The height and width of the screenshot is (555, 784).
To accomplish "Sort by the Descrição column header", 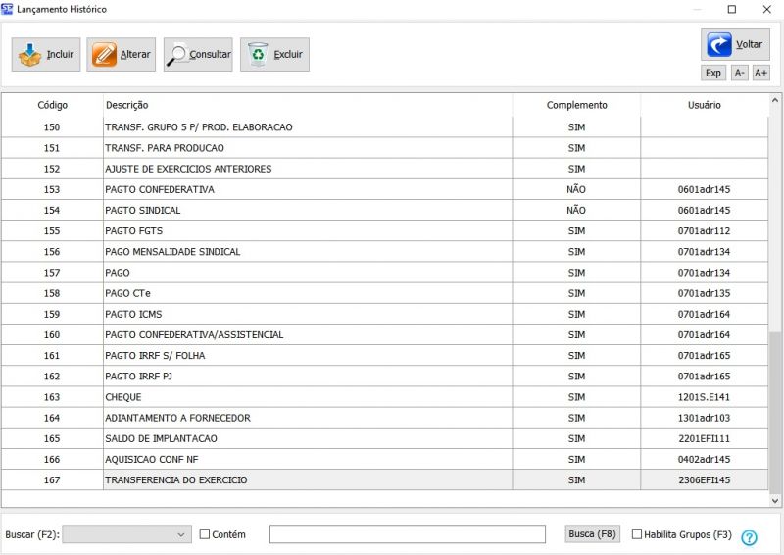I will [x=127, y=105].
